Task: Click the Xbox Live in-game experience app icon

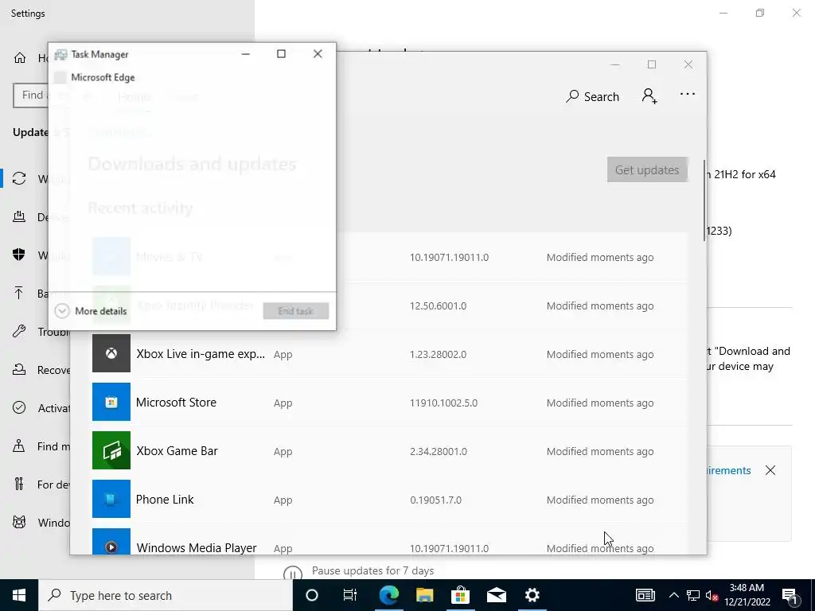Action: tap(111, 353)
